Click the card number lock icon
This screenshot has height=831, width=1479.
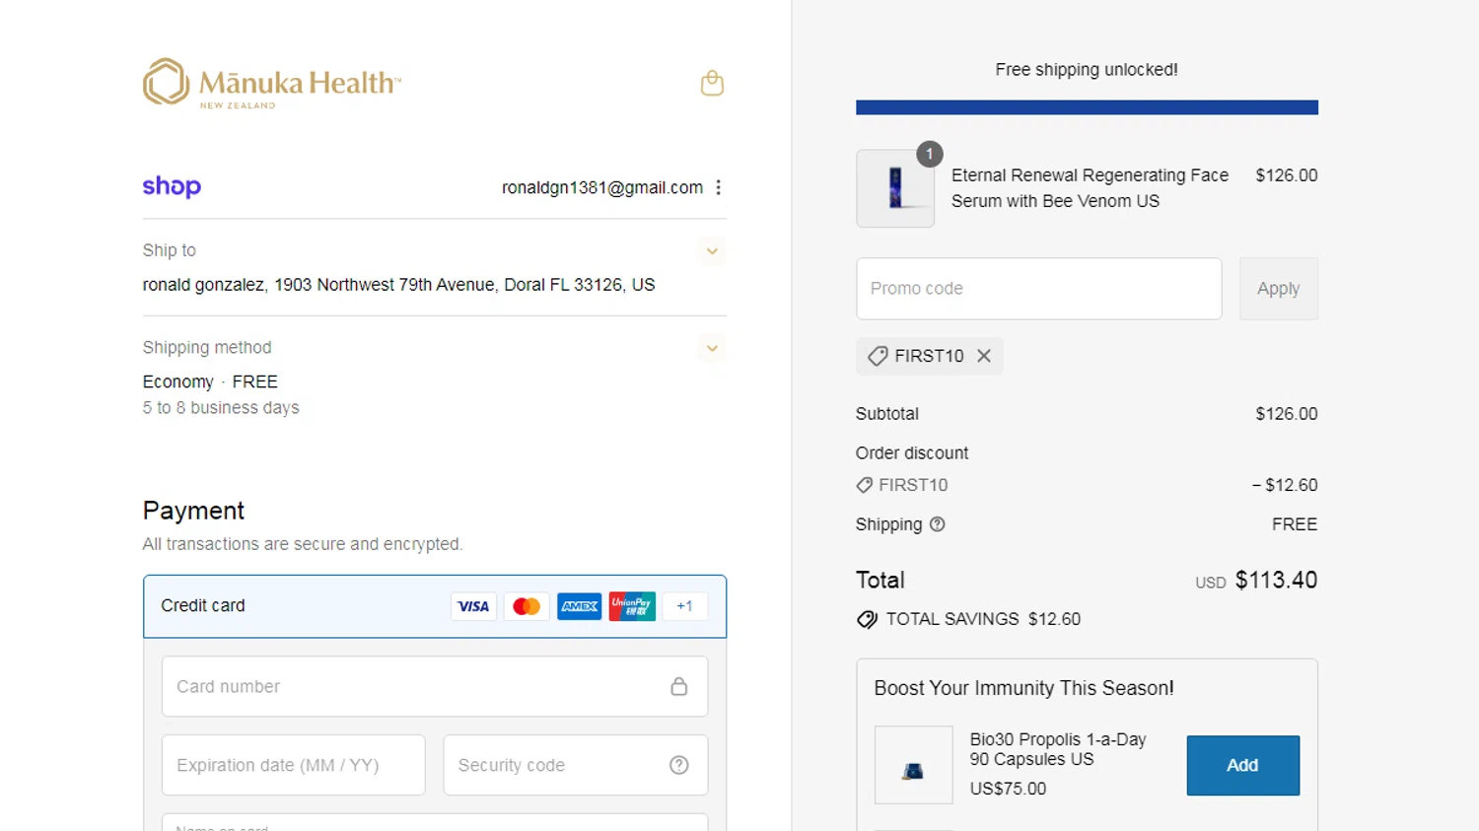[679, 686]
